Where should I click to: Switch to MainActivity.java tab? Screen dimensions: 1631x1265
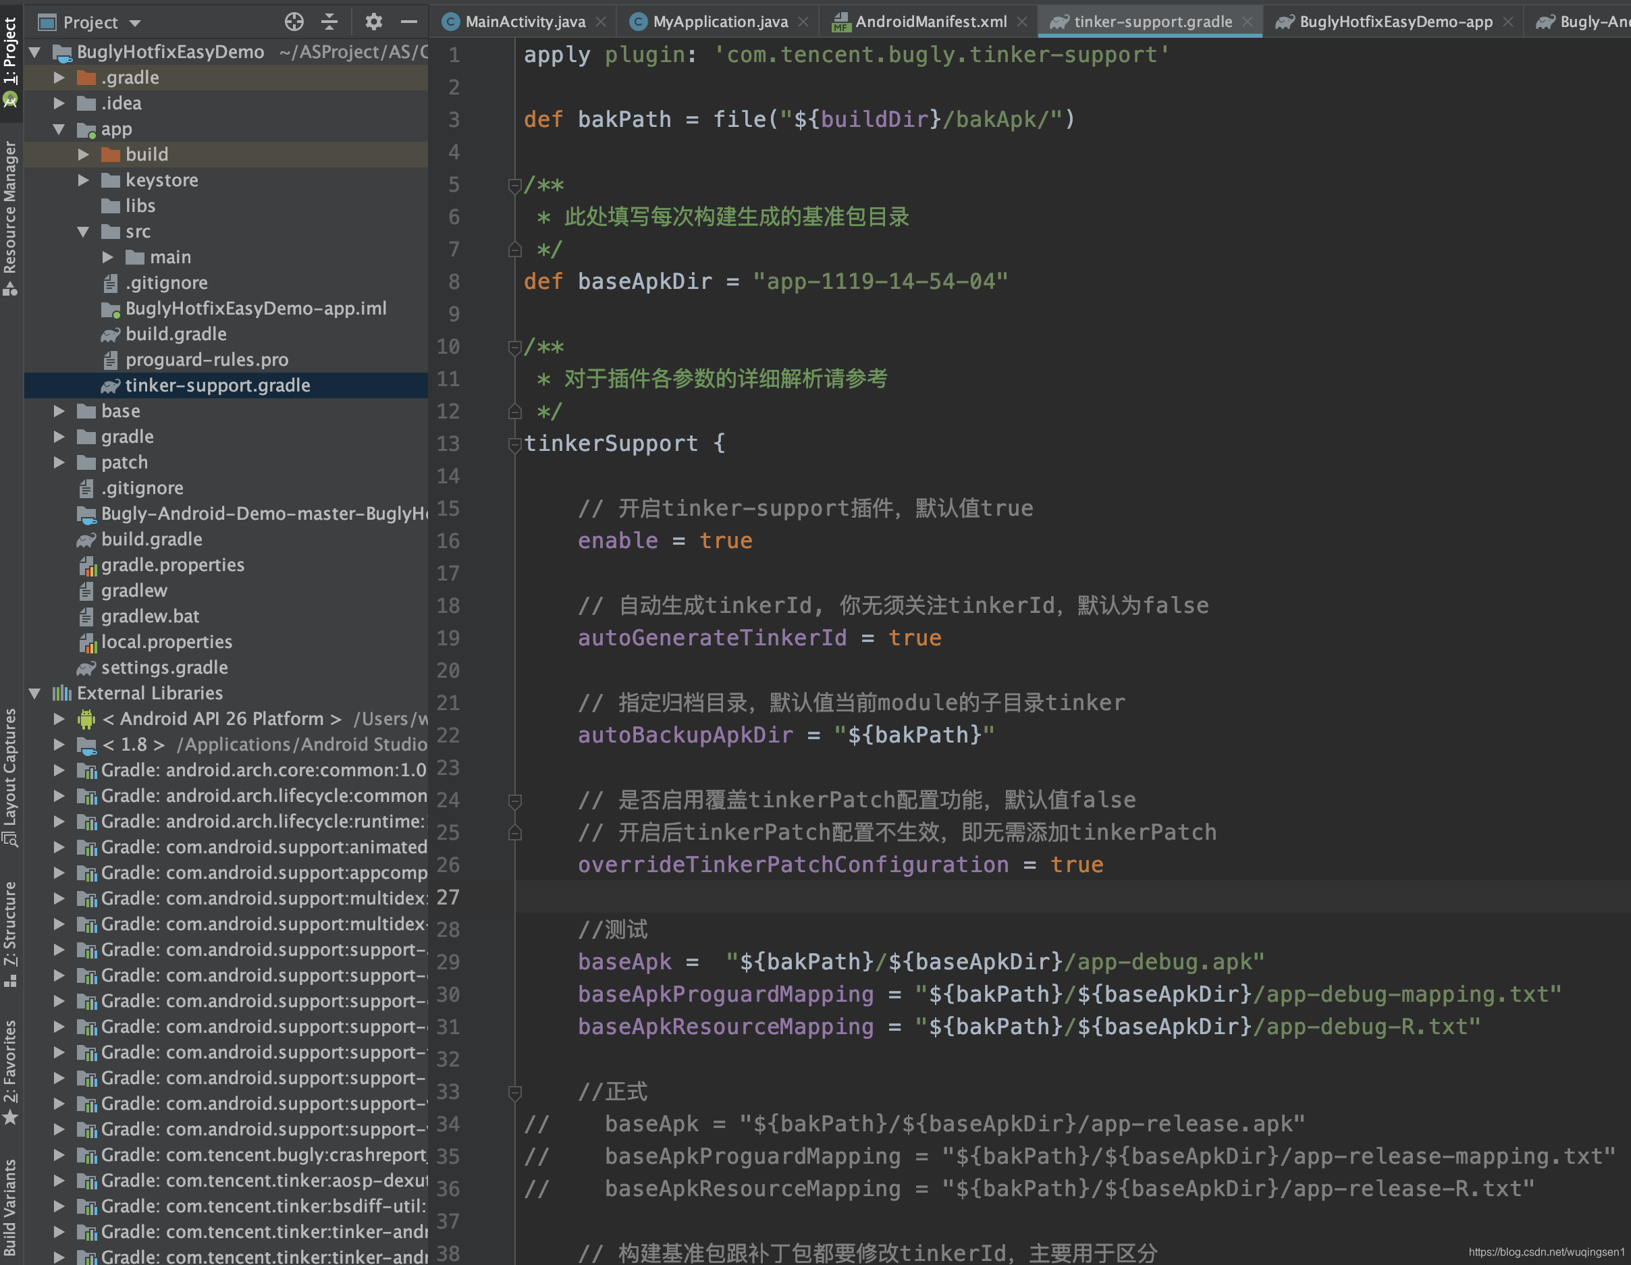tap(525, 22)
